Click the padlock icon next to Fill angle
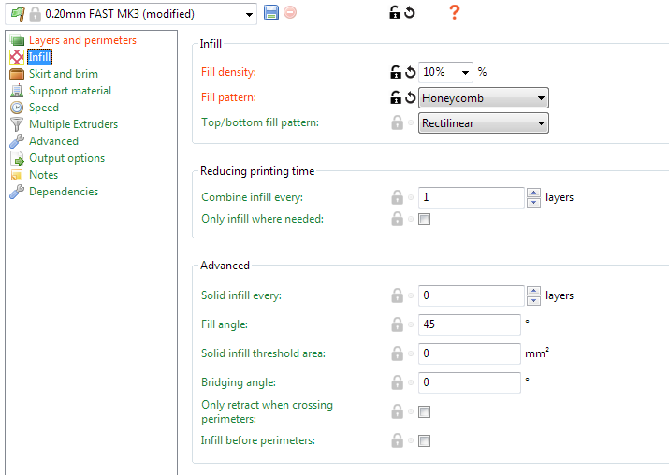The image size is (669, 475). coord(398,324)
